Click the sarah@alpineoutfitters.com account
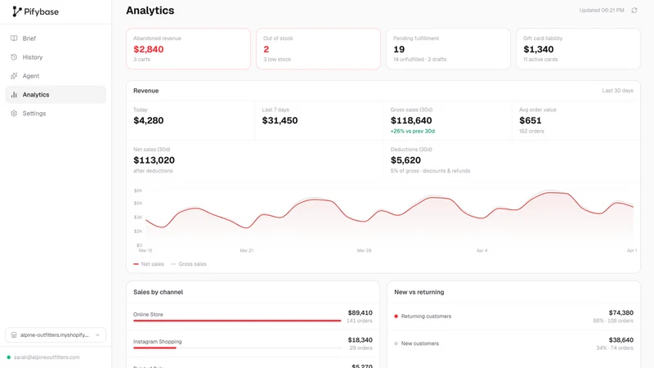Image resolution: width=654 pixels, height=368 pixels. (x=47, y=357)
